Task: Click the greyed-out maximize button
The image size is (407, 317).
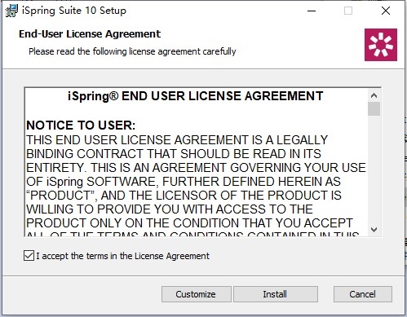Action: (348, 11)
